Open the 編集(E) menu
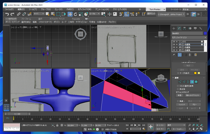The image size is (210, 134). (21, 9)
